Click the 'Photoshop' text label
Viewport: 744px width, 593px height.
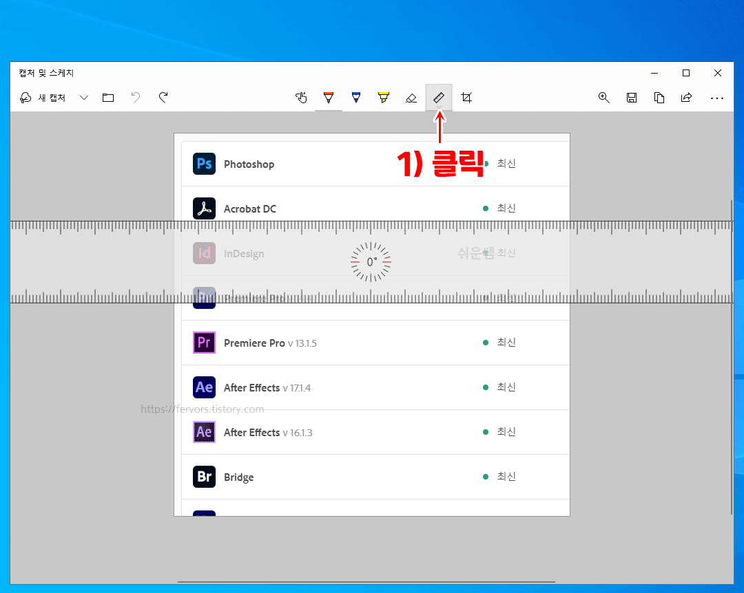click(249, 164)
